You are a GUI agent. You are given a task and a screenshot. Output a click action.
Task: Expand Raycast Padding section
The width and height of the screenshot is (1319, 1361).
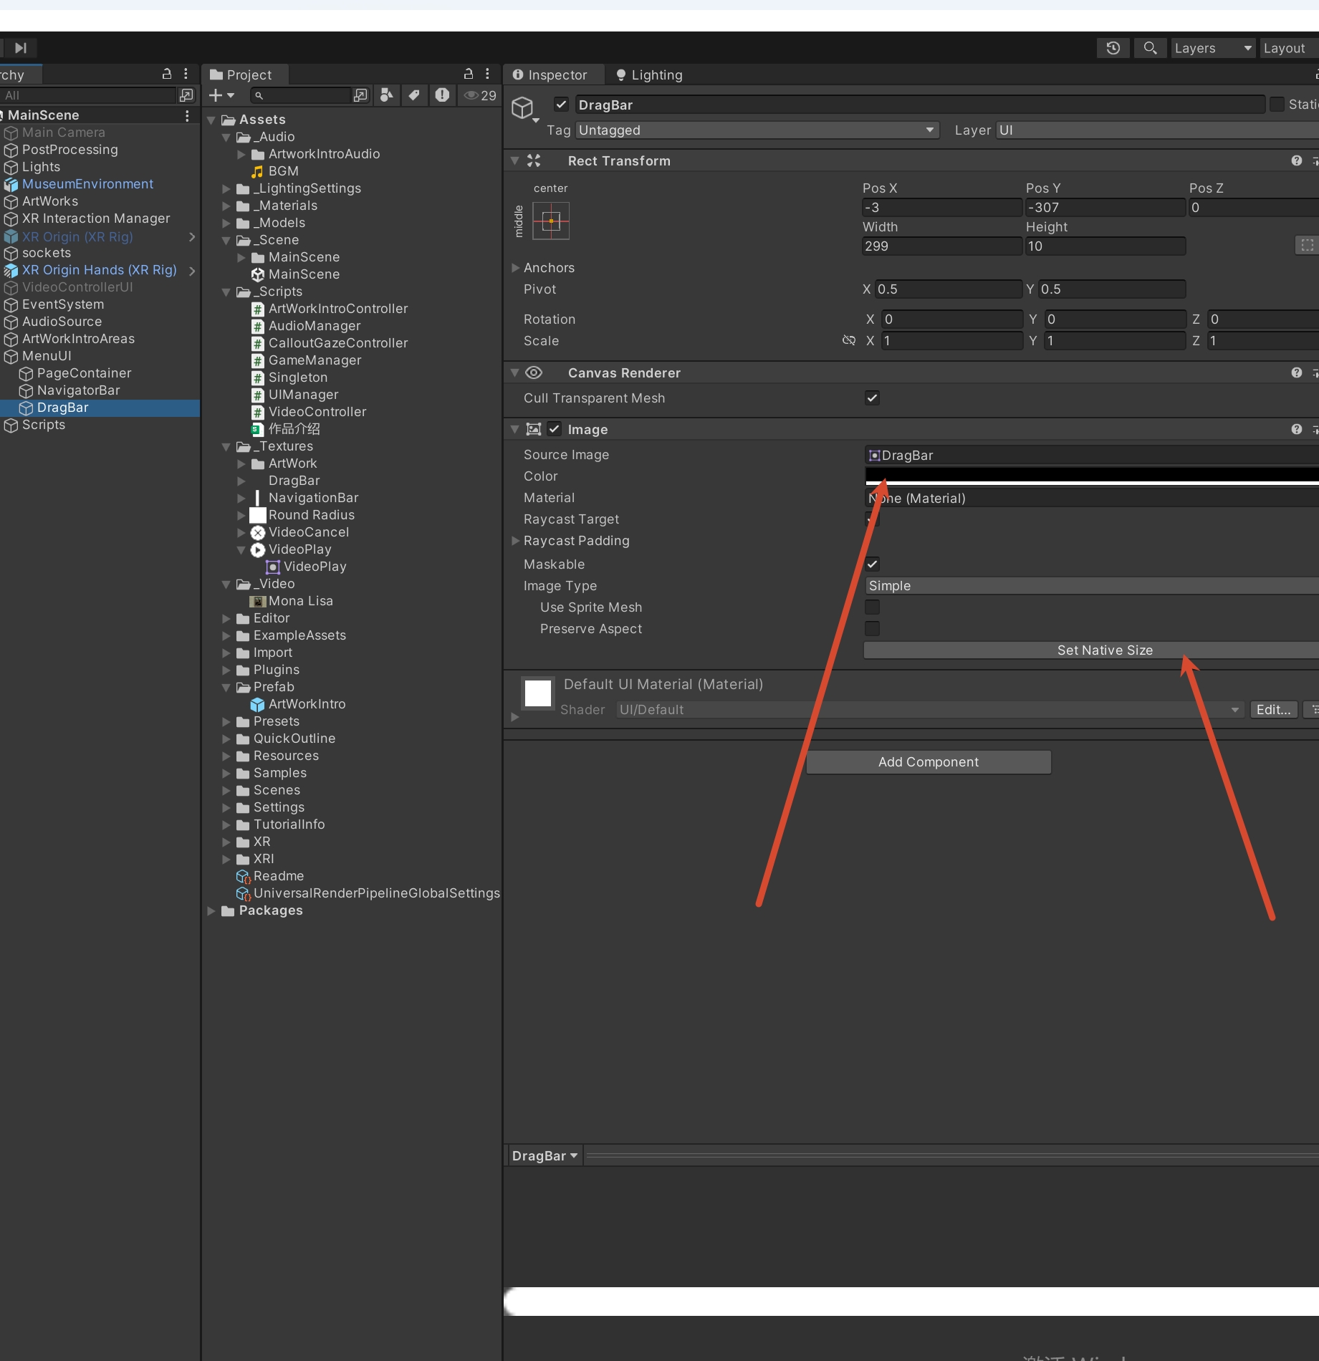pos(515,541)
